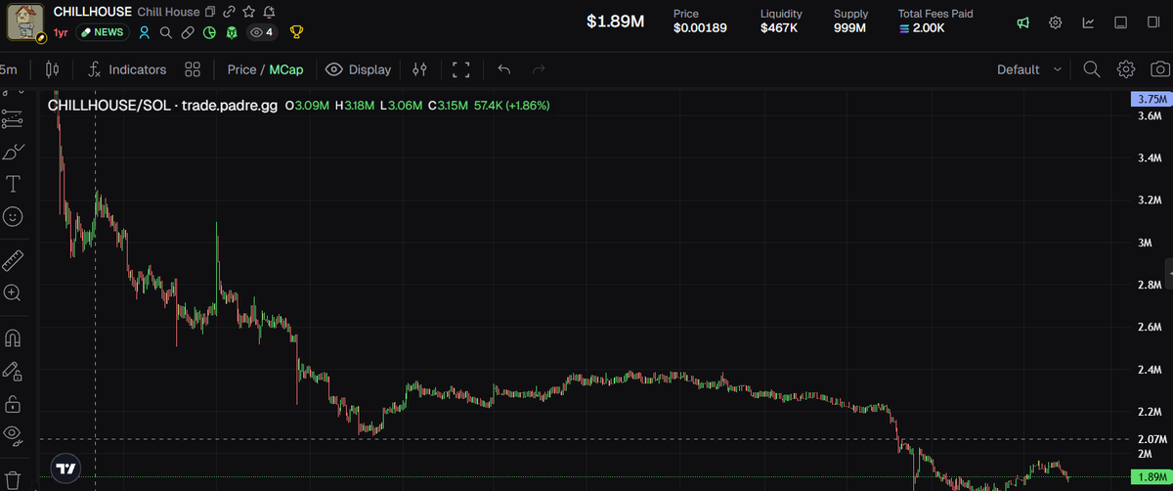The width and height of the screenshot is (1173, 491).
Task: Toggle stay in drawing mode pencil-lock
Action: [14, 372]
